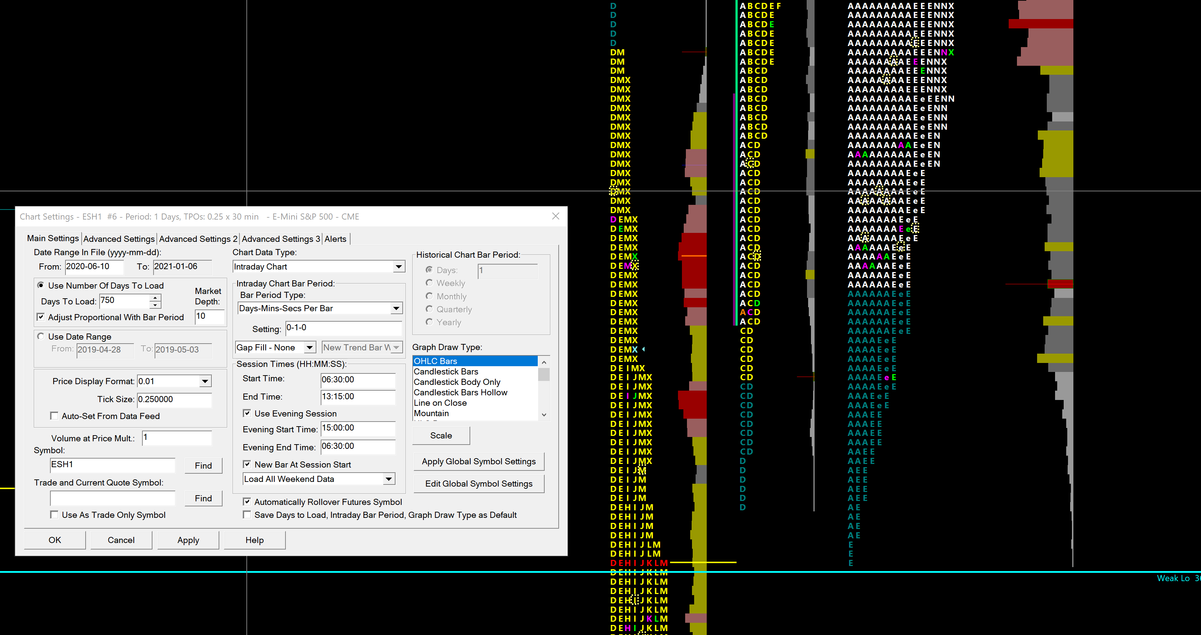Open Chart Data Type dropdown
This screenshot has height=635, width=1201.
tap(398, 267)
